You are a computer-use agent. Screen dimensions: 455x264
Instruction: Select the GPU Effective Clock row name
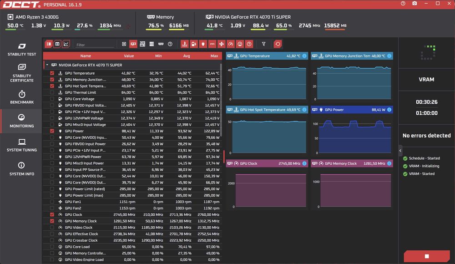point(81,234)
